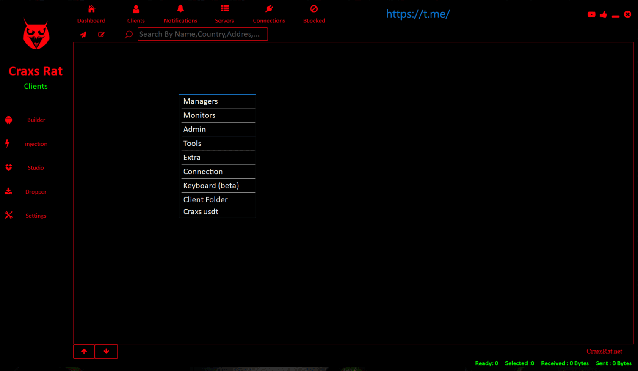Click the thumbs-up like icon
This screenshot has height=371, width=638.
tap(604, 14)
